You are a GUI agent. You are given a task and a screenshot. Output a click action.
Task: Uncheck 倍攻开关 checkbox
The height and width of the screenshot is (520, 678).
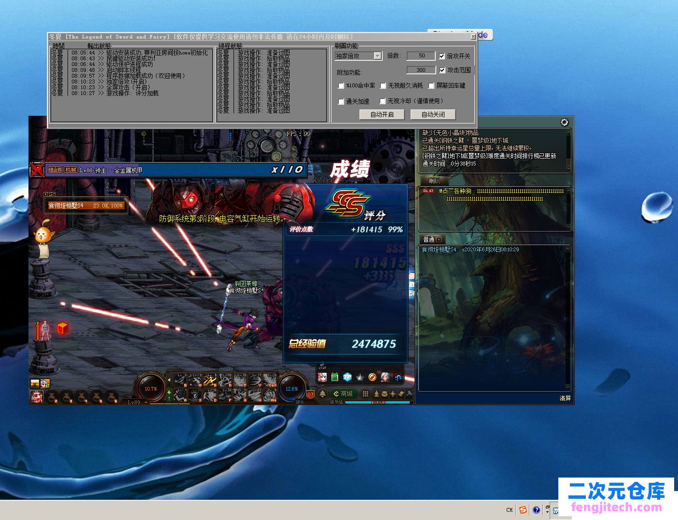[442, 56]
